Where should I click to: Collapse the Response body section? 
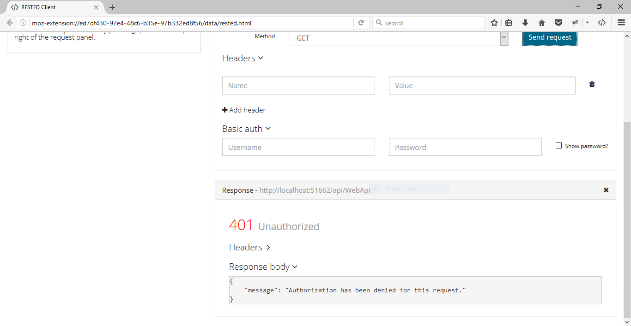[263, 267]
